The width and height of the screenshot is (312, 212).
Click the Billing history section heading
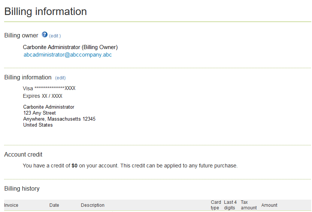coord(22,188)
